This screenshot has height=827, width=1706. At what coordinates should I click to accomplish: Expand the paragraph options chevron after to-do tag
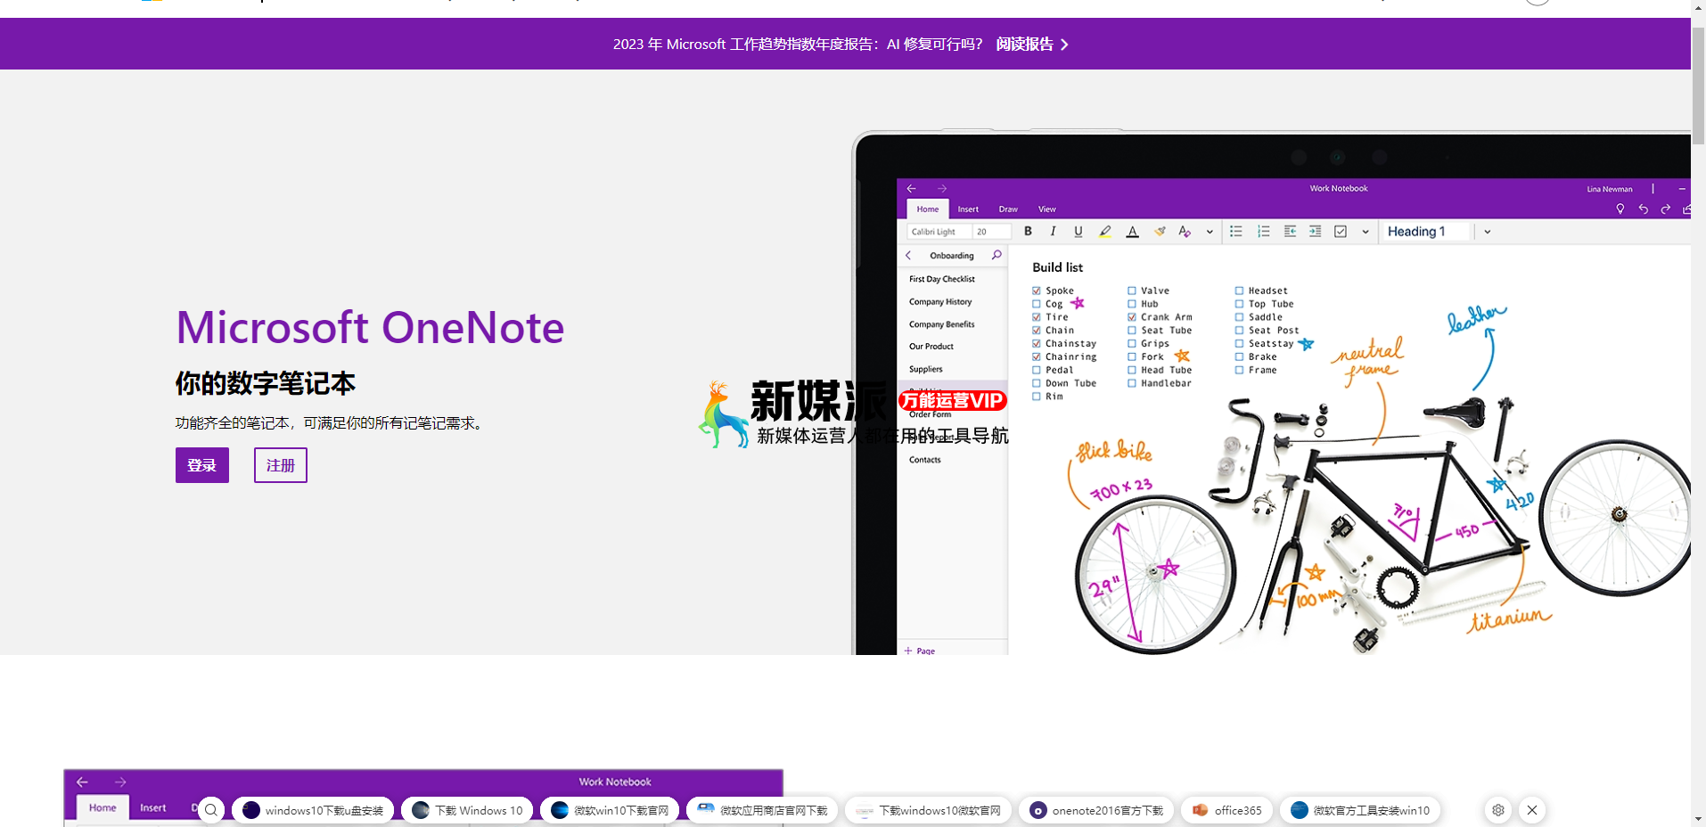tap(1365, 232)
